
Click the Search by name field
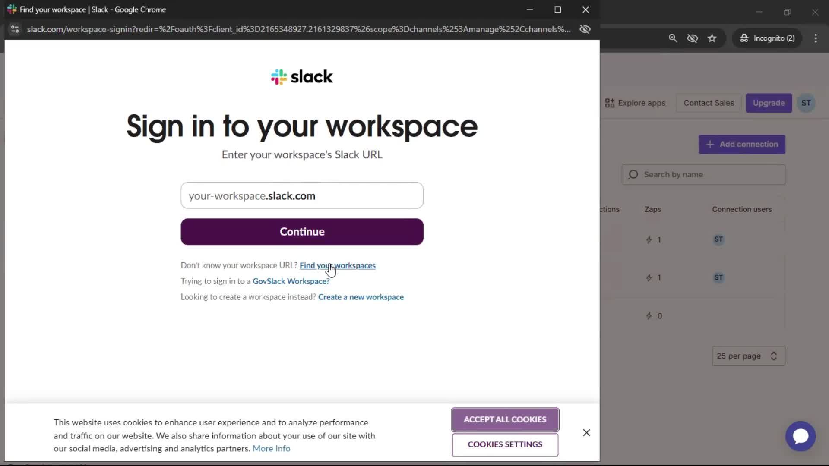point(703,174)
